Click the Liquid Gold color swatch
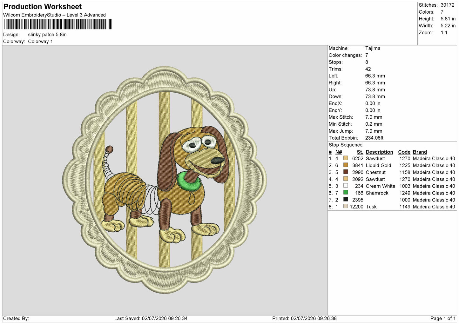 pyautogui.click(x=346, y=165)
